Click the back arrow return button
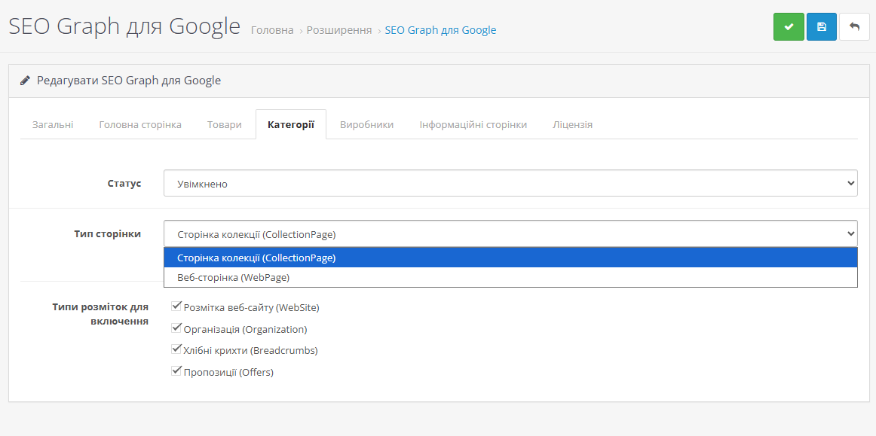Screen dimensions: 876x436 point(854,27)
